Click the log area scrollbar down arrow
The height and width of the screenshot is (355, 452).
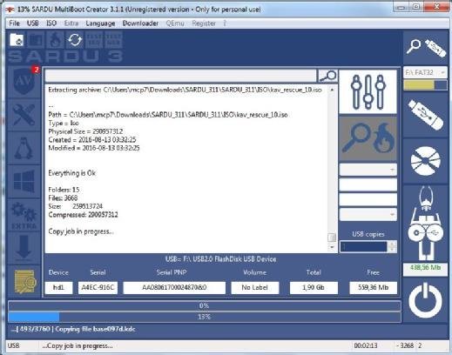tap(332, 247)
